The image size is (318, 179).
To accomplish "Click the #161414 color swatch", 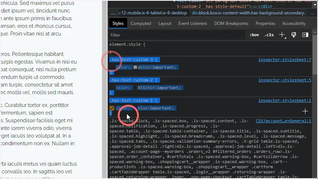I will [135, 88].
